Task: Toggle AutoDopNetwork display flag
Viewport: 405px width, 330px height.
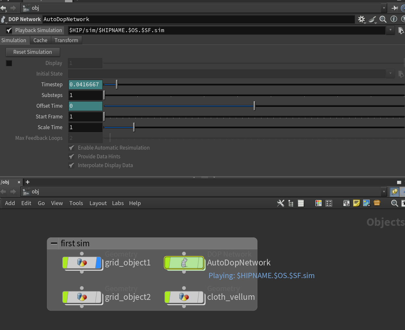Action: coord(200,263)
